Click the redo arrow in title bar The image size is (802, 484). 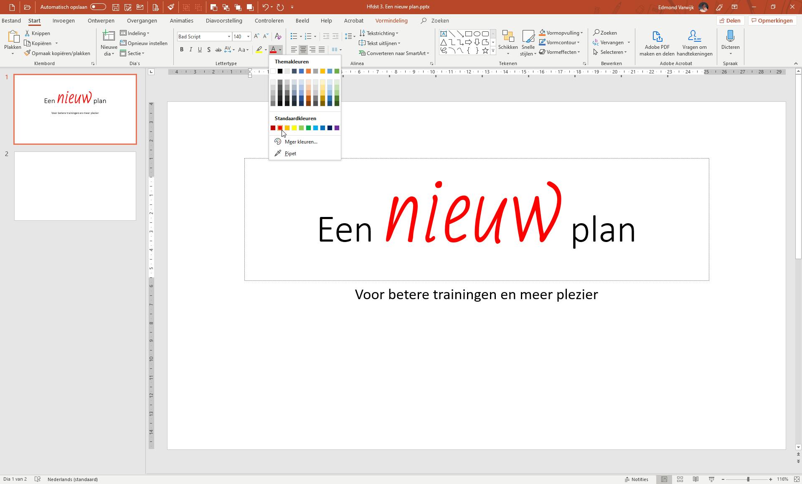[280, 7]
